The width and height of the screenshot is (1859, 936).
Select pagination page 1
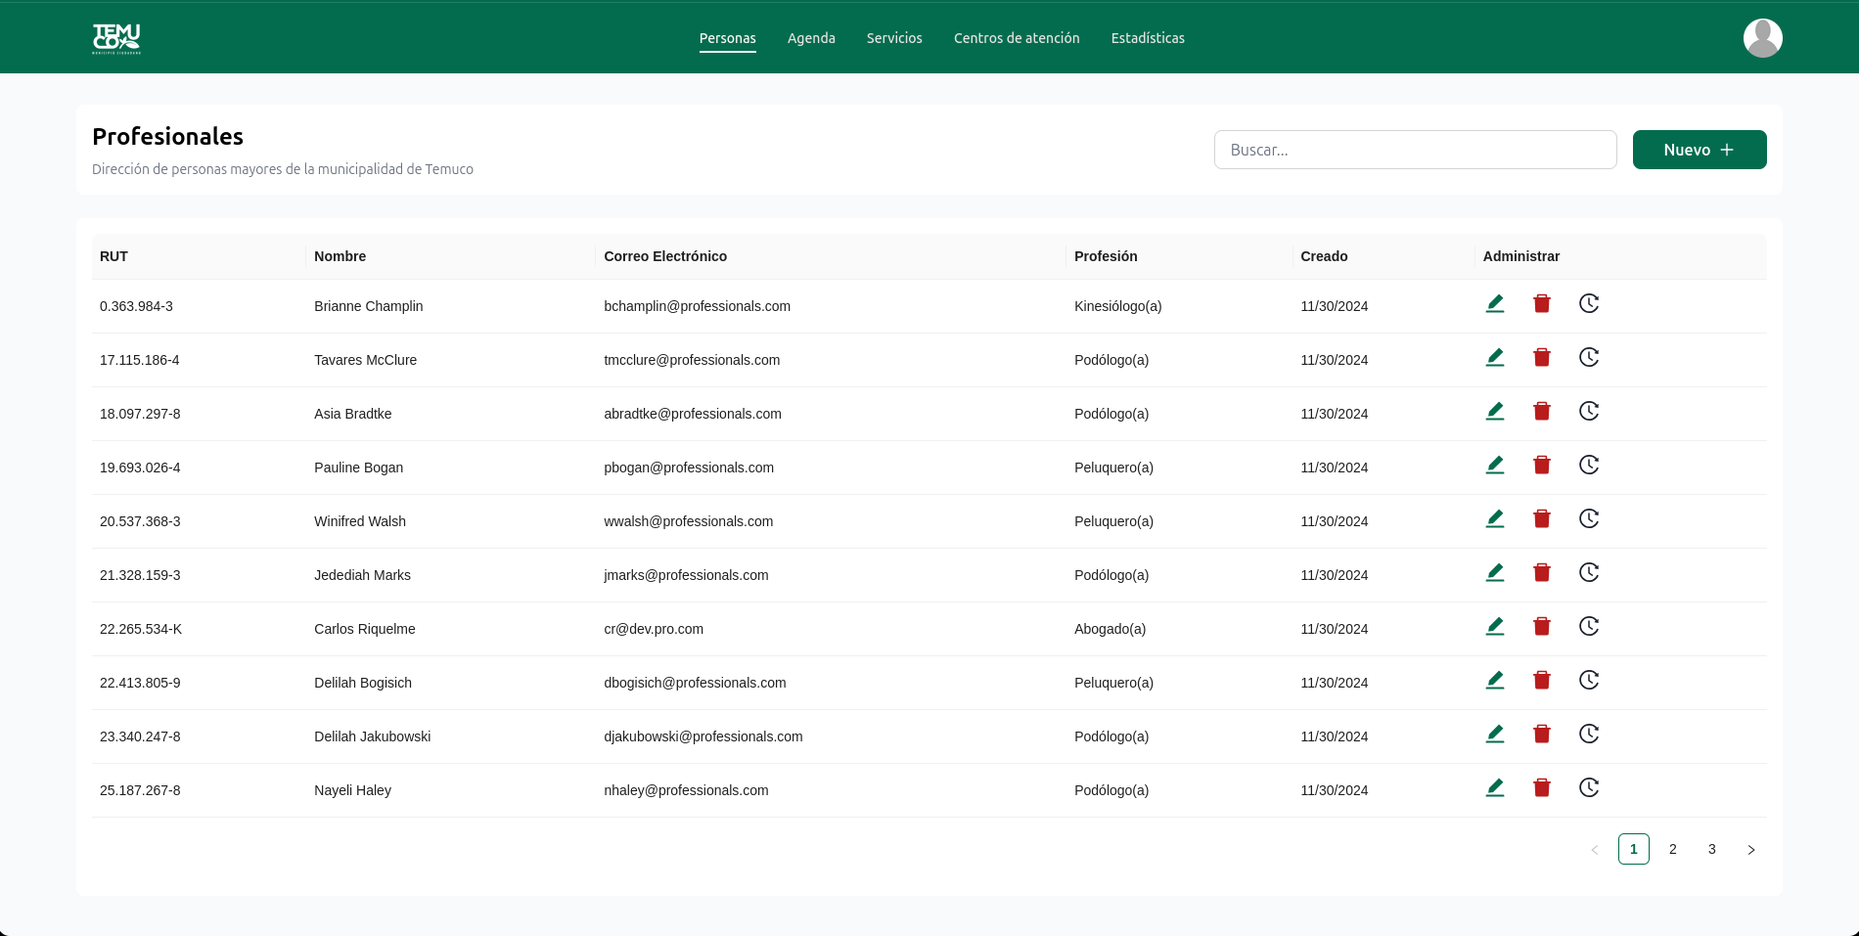click(x=1634, y=849)
